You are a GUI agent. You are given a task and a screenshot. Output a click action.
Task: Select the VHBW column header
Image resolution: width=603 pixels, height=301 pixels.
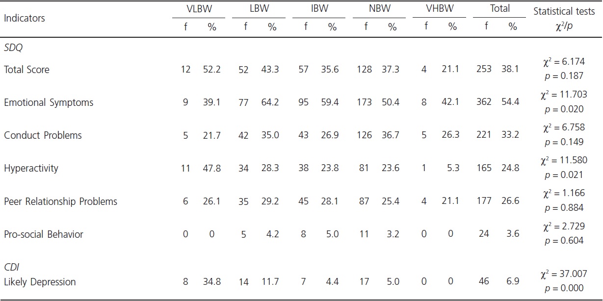point(440,9)
